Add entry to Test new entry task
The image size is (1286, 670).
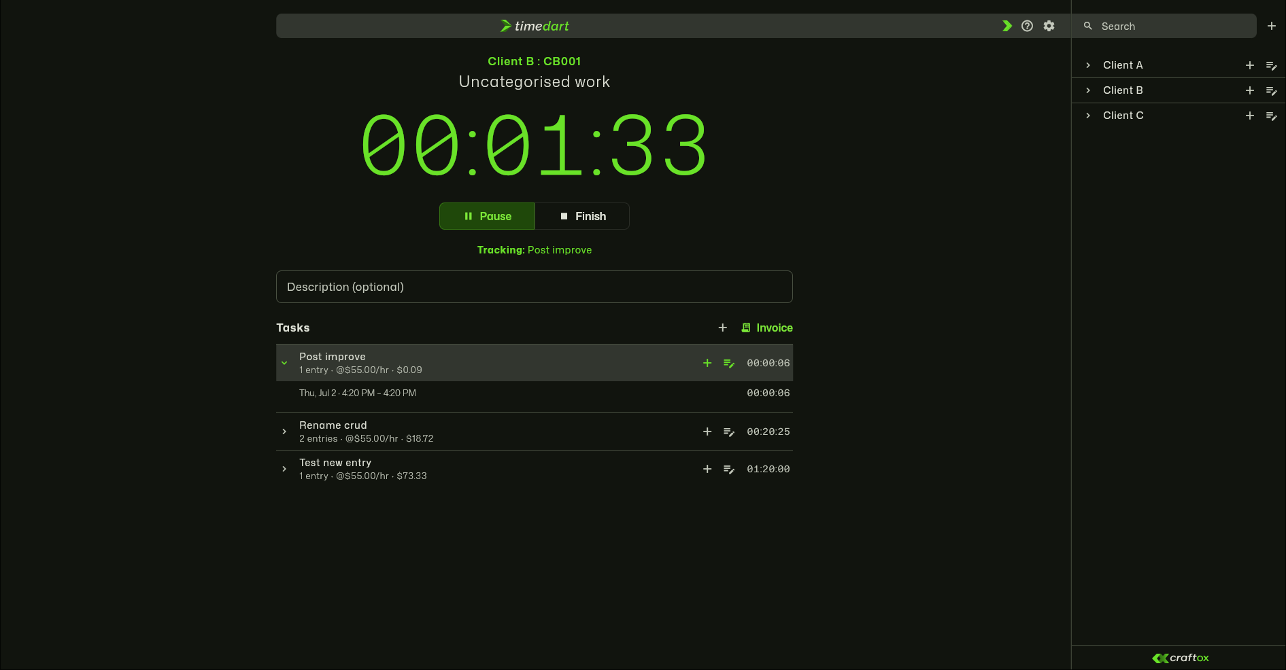(x=707, y=469)
